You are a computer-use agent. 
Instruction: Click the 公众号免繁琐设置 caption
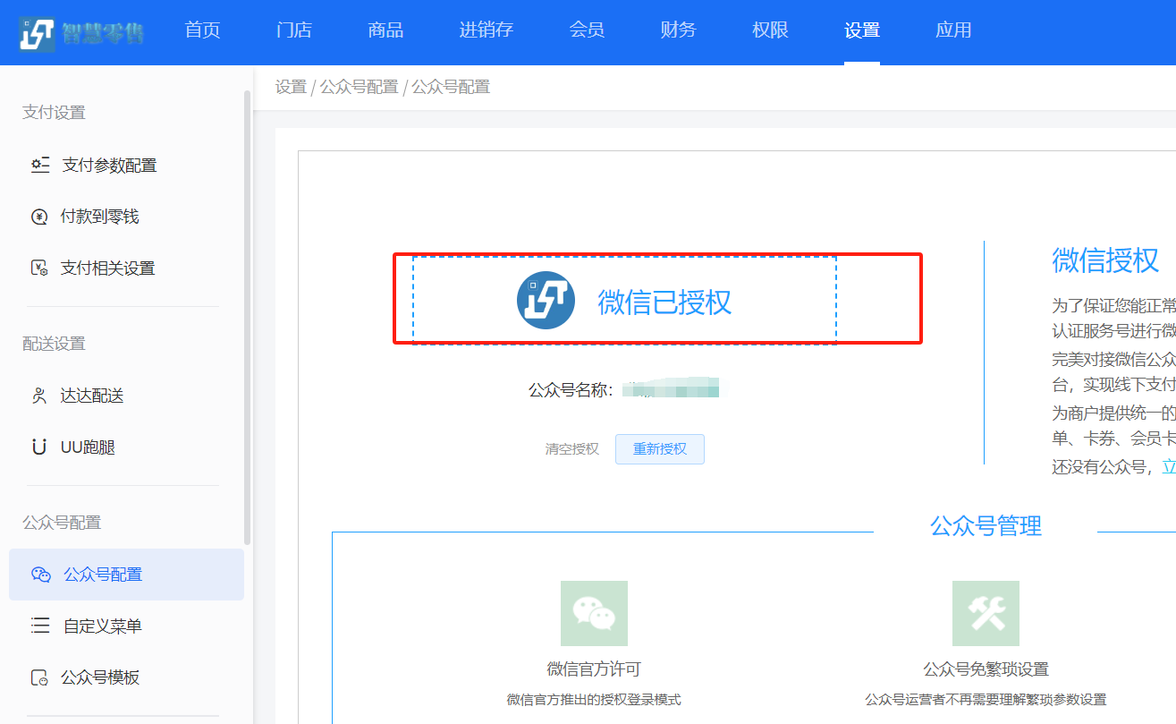coord(986,669)
